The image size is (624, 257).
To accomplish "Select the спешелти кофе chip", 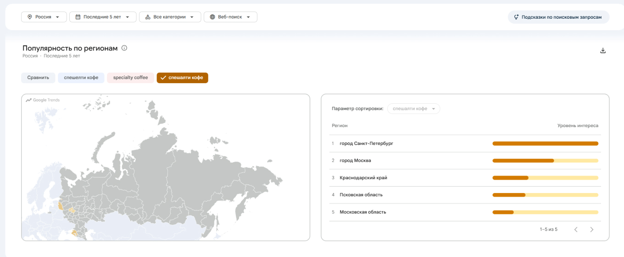I will (81, 78).
